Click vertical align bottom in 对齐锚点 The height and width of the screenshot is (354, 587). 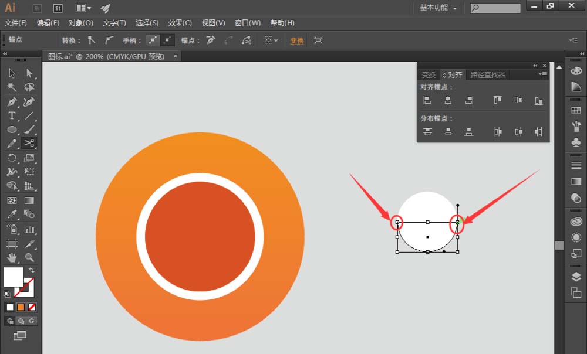pyautogui.click(x=538, y=100)
